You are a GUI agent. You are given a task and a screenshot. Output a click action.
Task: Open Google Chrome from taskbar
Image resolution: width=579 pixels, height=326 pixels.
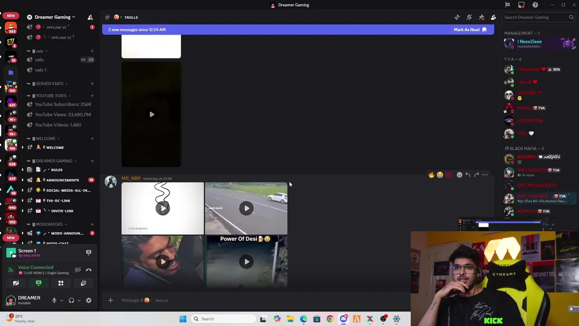tap(330, 319)
